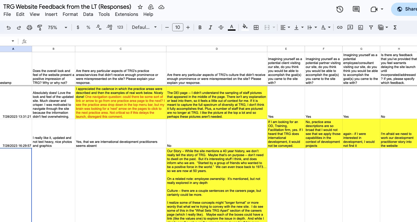Star this spreadsheet

(140, 7)
